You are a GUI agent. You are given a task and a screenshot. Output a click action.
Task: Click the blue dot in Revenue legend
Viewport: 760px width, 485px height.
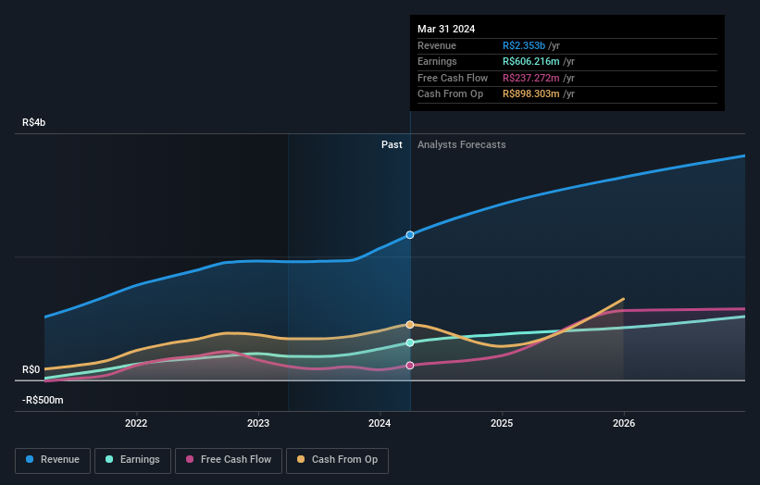click(30, 459)
